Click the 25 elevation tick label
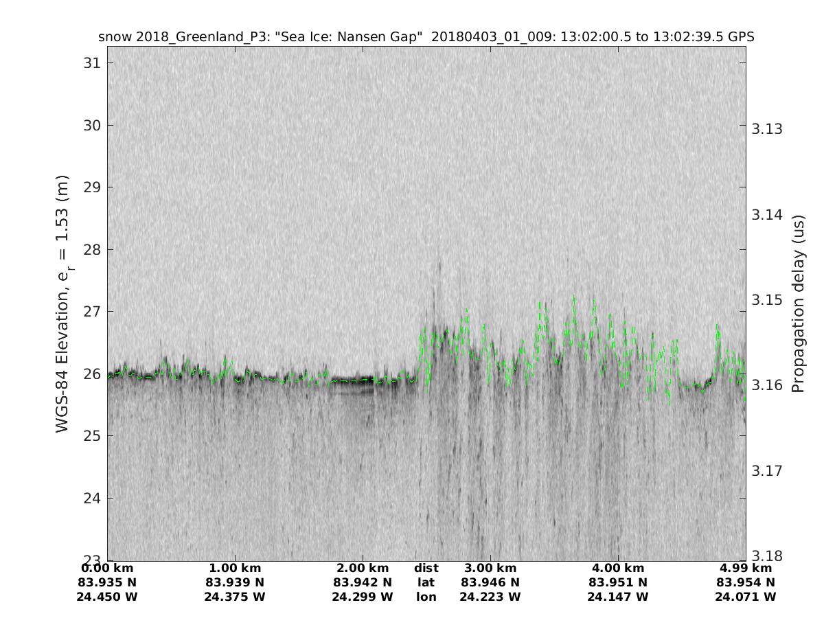Image resolution: width=824 pixels, height=618 pixels. tap(91, 435)
